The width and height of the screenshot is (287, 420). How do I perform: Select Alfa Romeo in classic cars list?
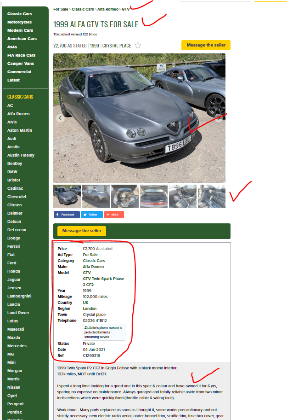(x=18, y=114)
